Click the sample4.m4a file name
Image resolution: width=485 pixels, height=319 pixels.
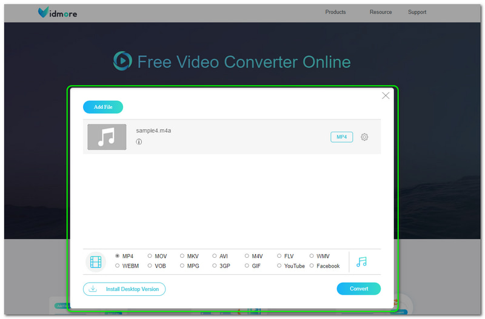(x=153, y=130)
